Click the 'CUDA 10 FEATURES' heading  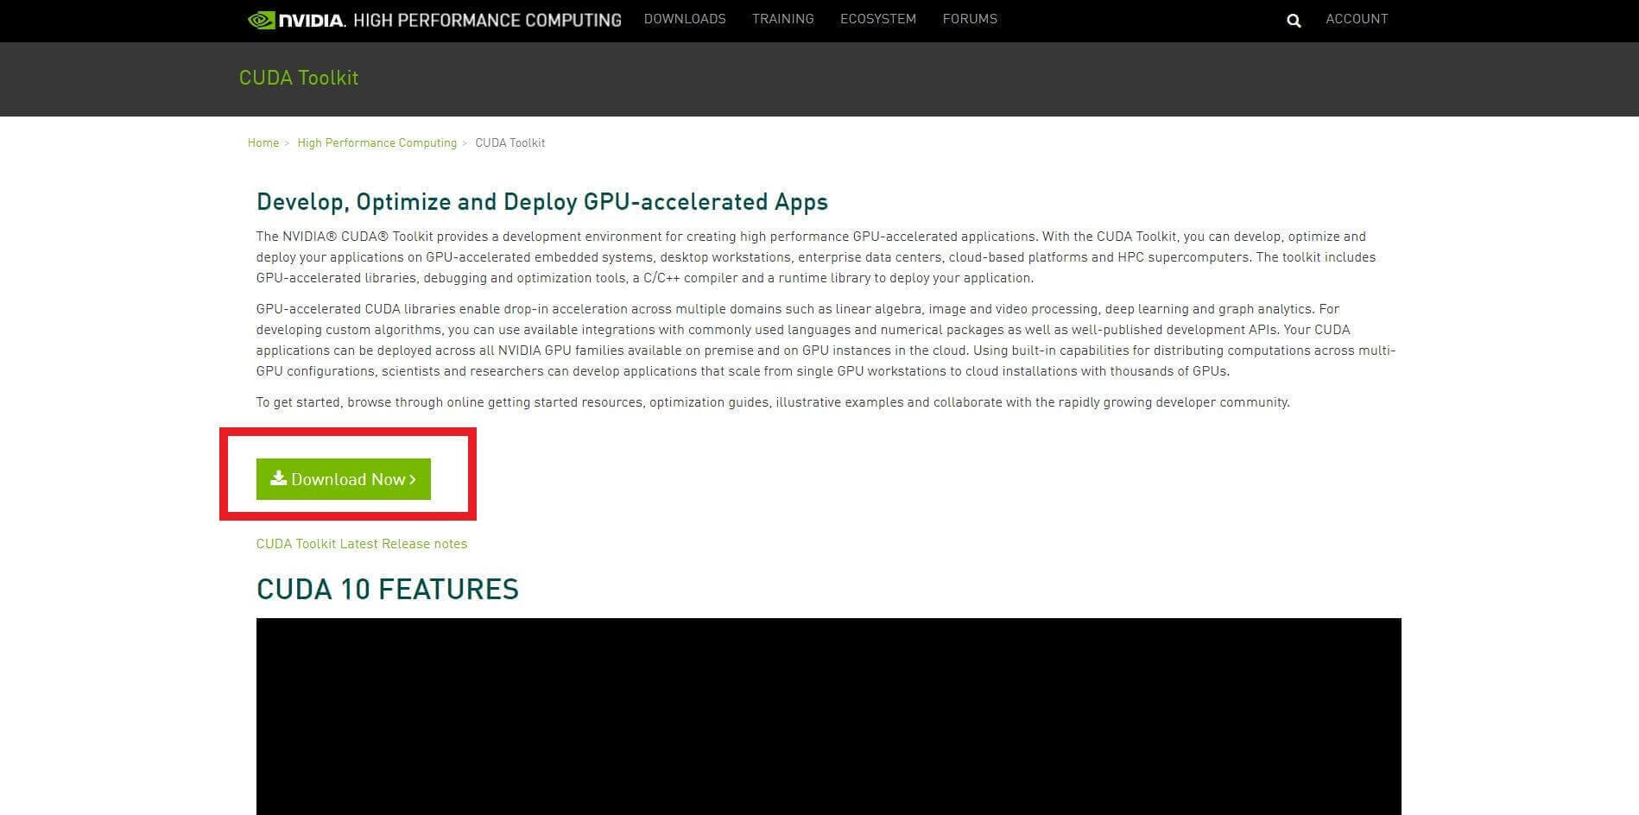point(388,590)
